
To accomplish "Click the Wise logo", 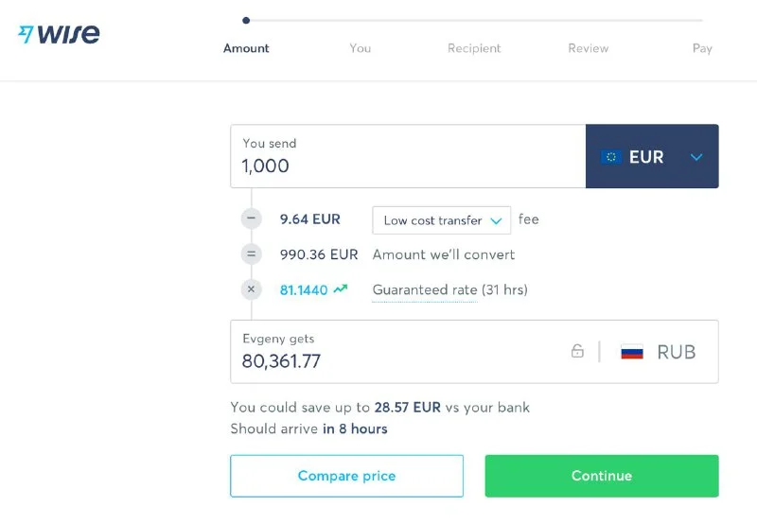I will tap(59, 35).
